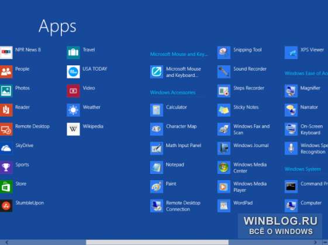Click the Paint label text
Image resolution: width=328 pixels, height=245 pixels.
[171, 184]
